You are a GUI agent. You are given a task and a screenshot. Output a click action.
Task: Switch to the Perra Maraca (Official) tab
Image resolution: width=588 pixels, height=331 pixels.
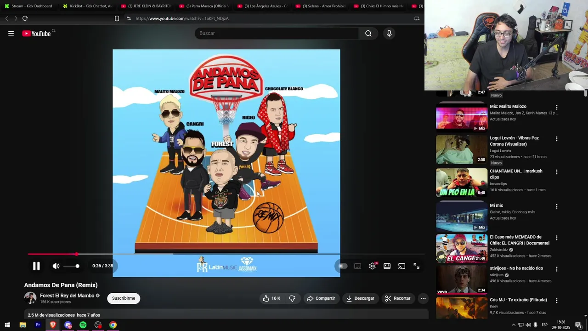click(204, 6)
